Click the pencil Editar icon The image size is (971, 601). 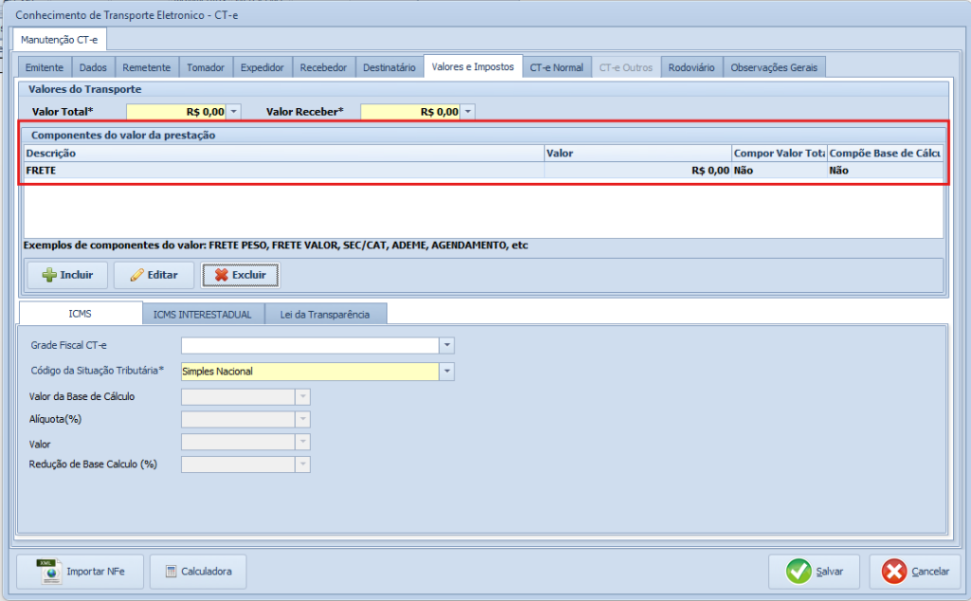137,275
